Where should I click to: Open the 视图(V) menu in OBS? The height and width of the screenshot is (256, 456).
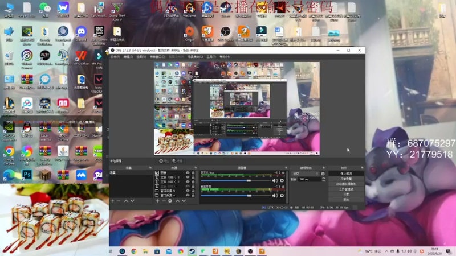click(141, 57)
